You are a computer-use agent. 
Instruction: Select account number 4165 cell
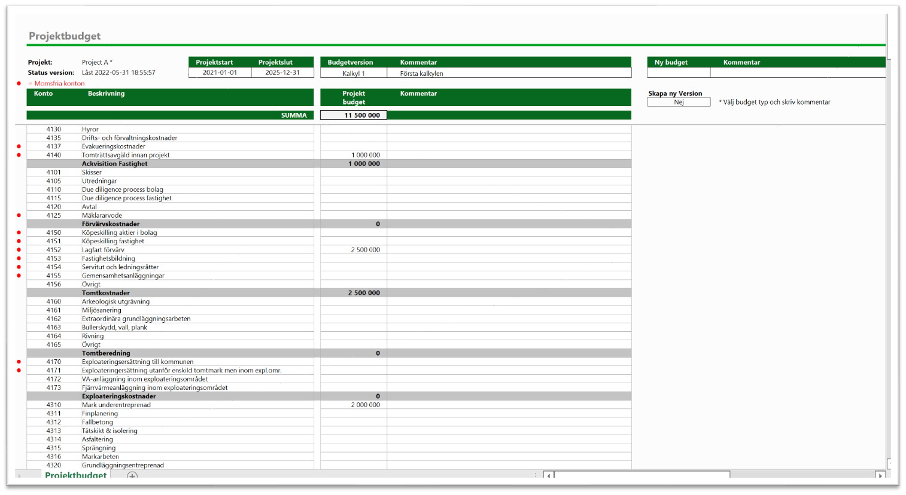point(54,345)
